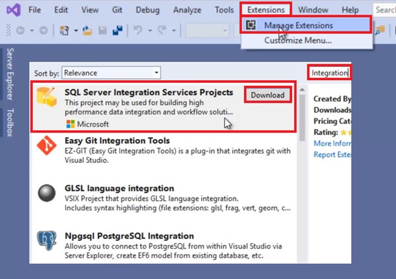
Task: Open the Window menu
Action: 313,10
